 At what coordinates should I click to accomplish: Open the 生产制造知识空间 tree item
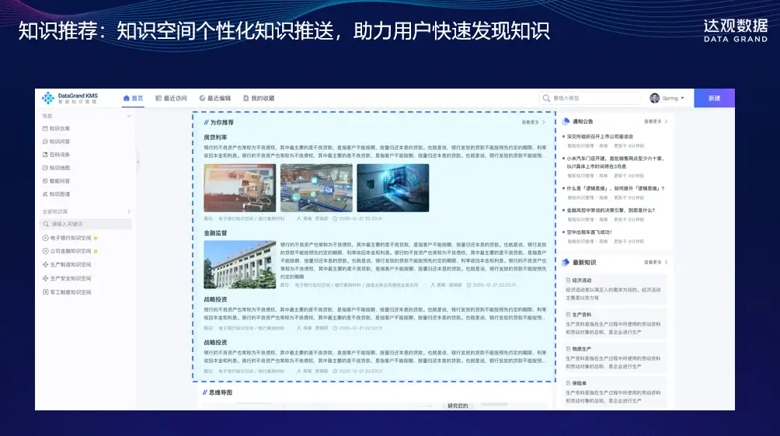70,265
